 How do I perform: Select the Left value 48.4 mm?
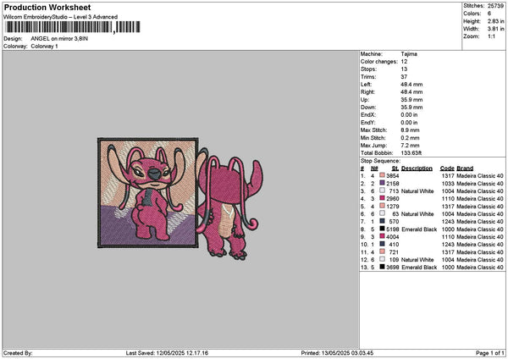(411, 85)
